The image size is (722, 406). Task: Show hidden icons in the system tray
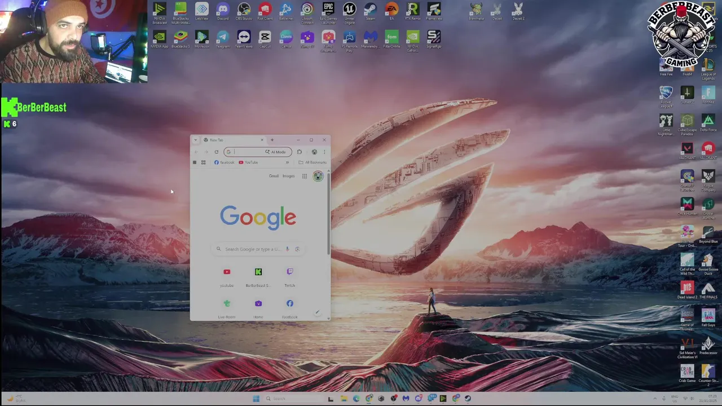tap(655, 399)
